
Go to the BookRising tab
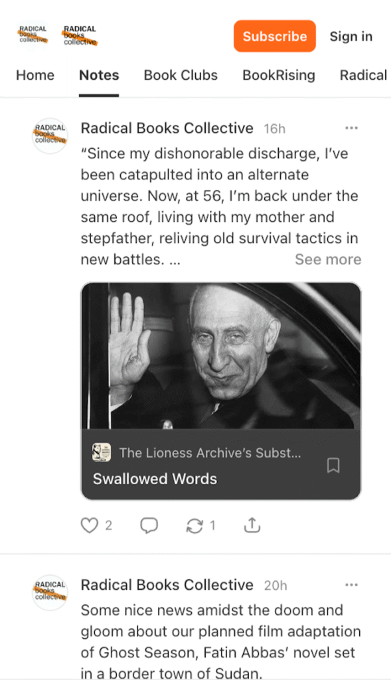click(279, 75)
